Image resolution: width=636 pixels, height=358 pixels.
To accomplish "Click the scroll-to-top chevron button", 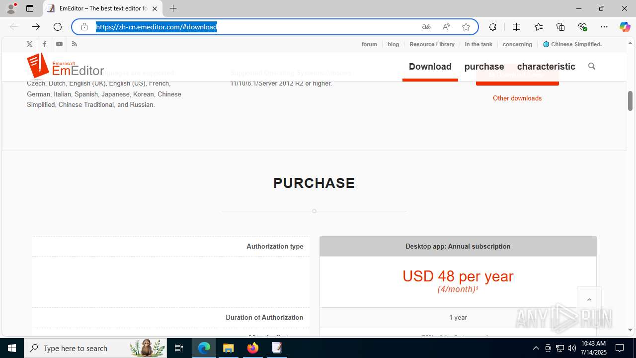I will click(589, 299).
